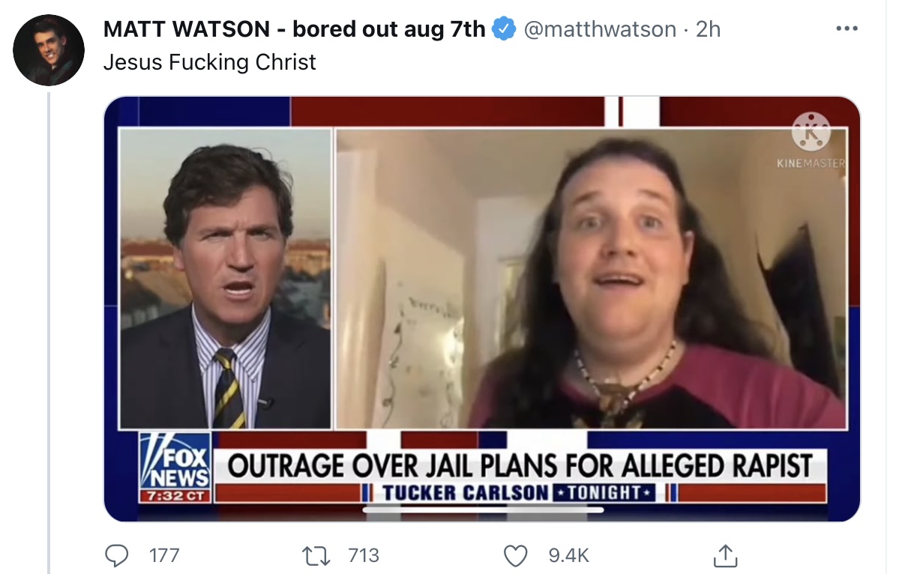Viewport: 902px width, 574px height.
Task: View the 713 retweets count
Action: pyautogui.click(x=364, y=555)
